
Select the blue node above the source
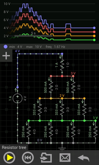pos(18,87)
